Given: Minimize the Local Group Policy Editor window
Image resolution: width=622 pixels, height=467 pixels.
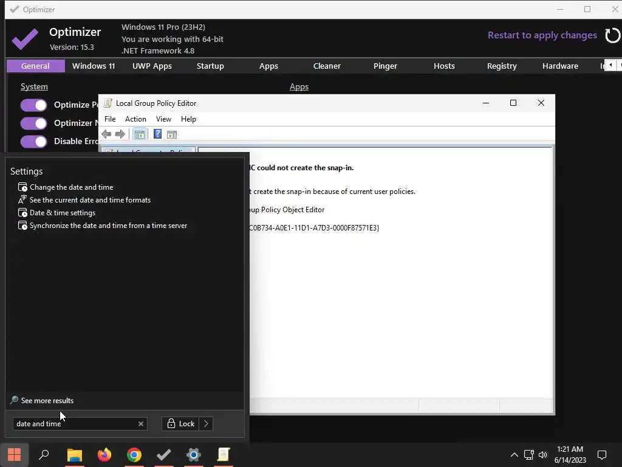Looking at the screenshot, I should 485,103.
